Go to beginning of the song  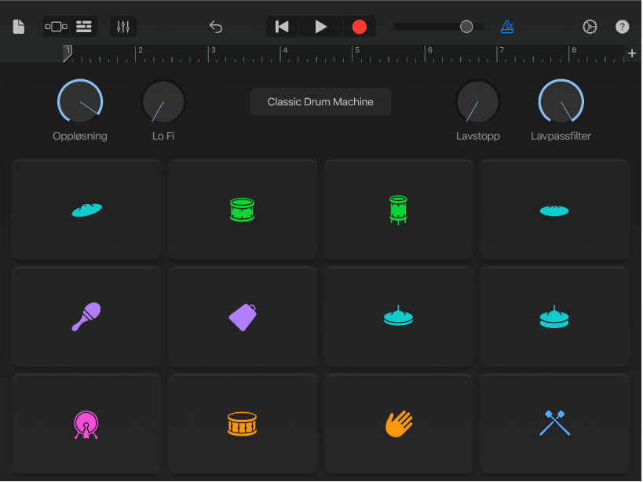pos(282,27)
